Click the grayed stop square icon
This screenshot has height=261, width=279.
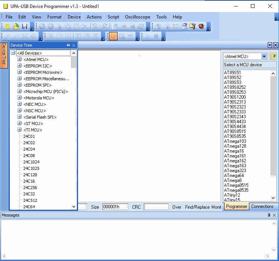[156, 36]
